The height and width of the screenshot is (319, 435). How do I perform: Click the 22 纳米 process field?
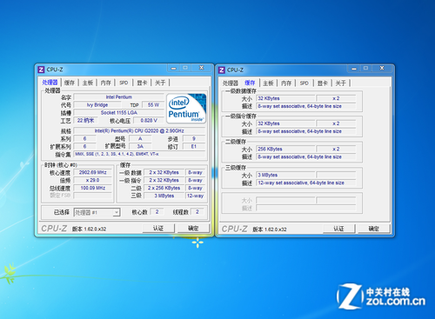click(86, 121)
